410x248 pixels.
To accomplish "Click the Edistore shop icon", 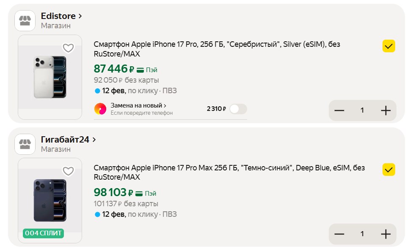I will point(25,21).
